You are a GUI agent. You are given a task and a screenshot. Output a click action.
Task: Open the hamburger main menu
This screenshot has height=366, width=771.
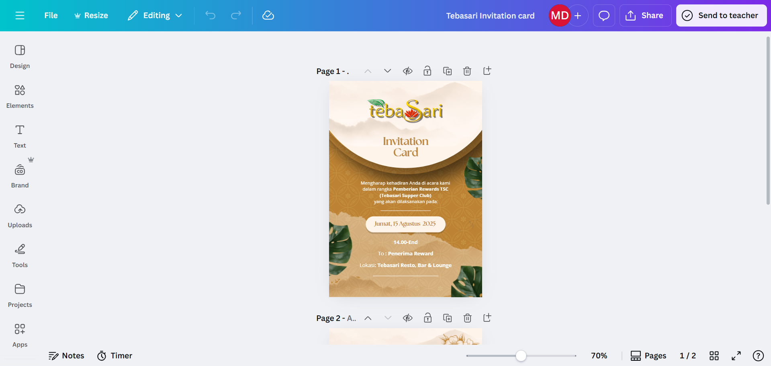pyautogui.click(x=20, y=15)
